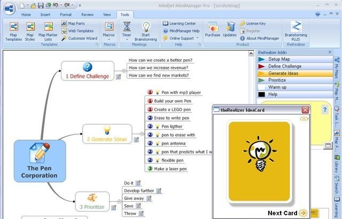Open Map Templates in the ribbon
This screenshot has width=342, height=219.
coord(13,31)
